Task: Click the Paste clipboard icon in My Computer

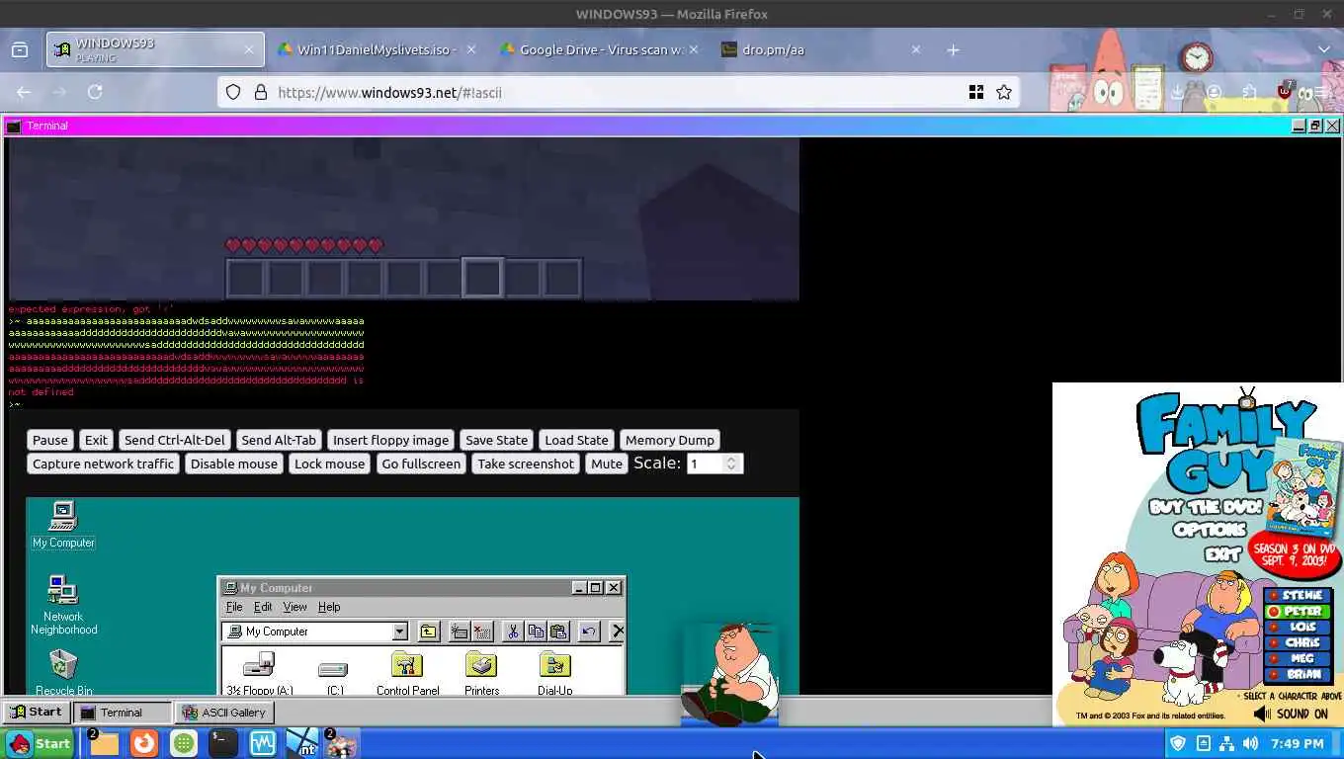Action: click(558, 632)
